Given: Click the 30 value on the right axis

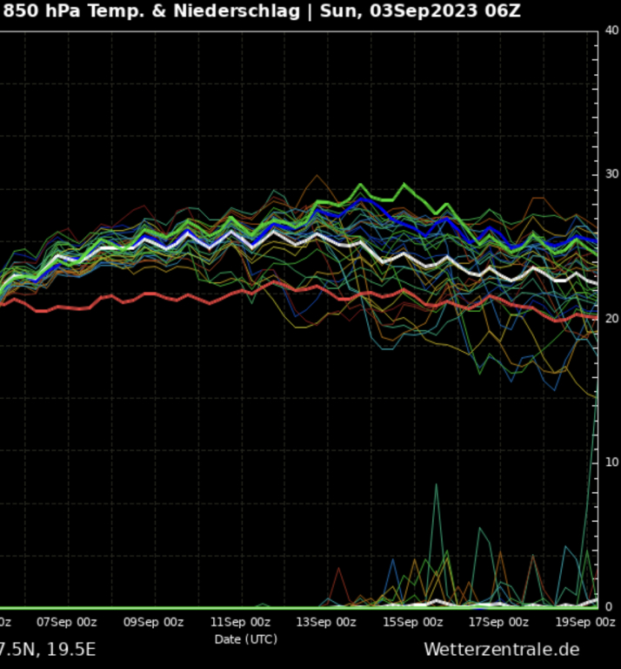Looking at the screenshot, I should pos(611,174).
